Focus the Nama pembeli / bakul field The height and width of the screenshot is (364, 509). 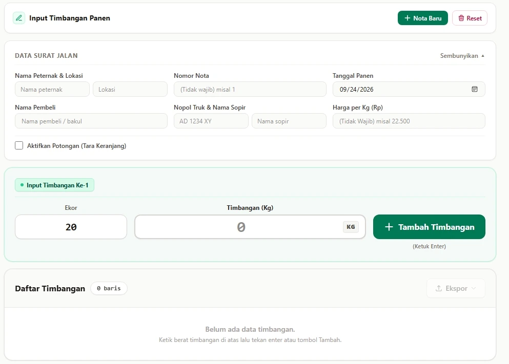(x=91, y=121)
